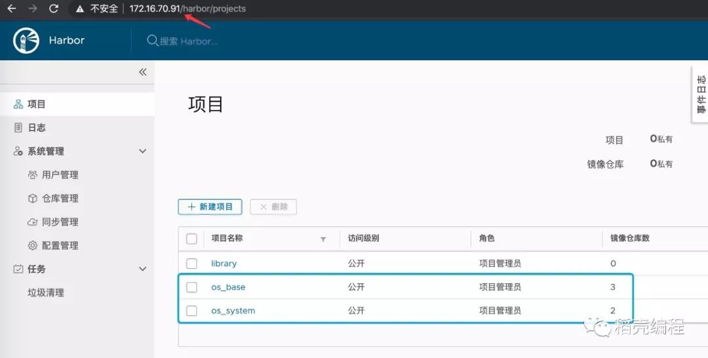The height and width of the screenshot is (358, 708).
Task: Click the 项目 page heading
Action: (205, 104)
